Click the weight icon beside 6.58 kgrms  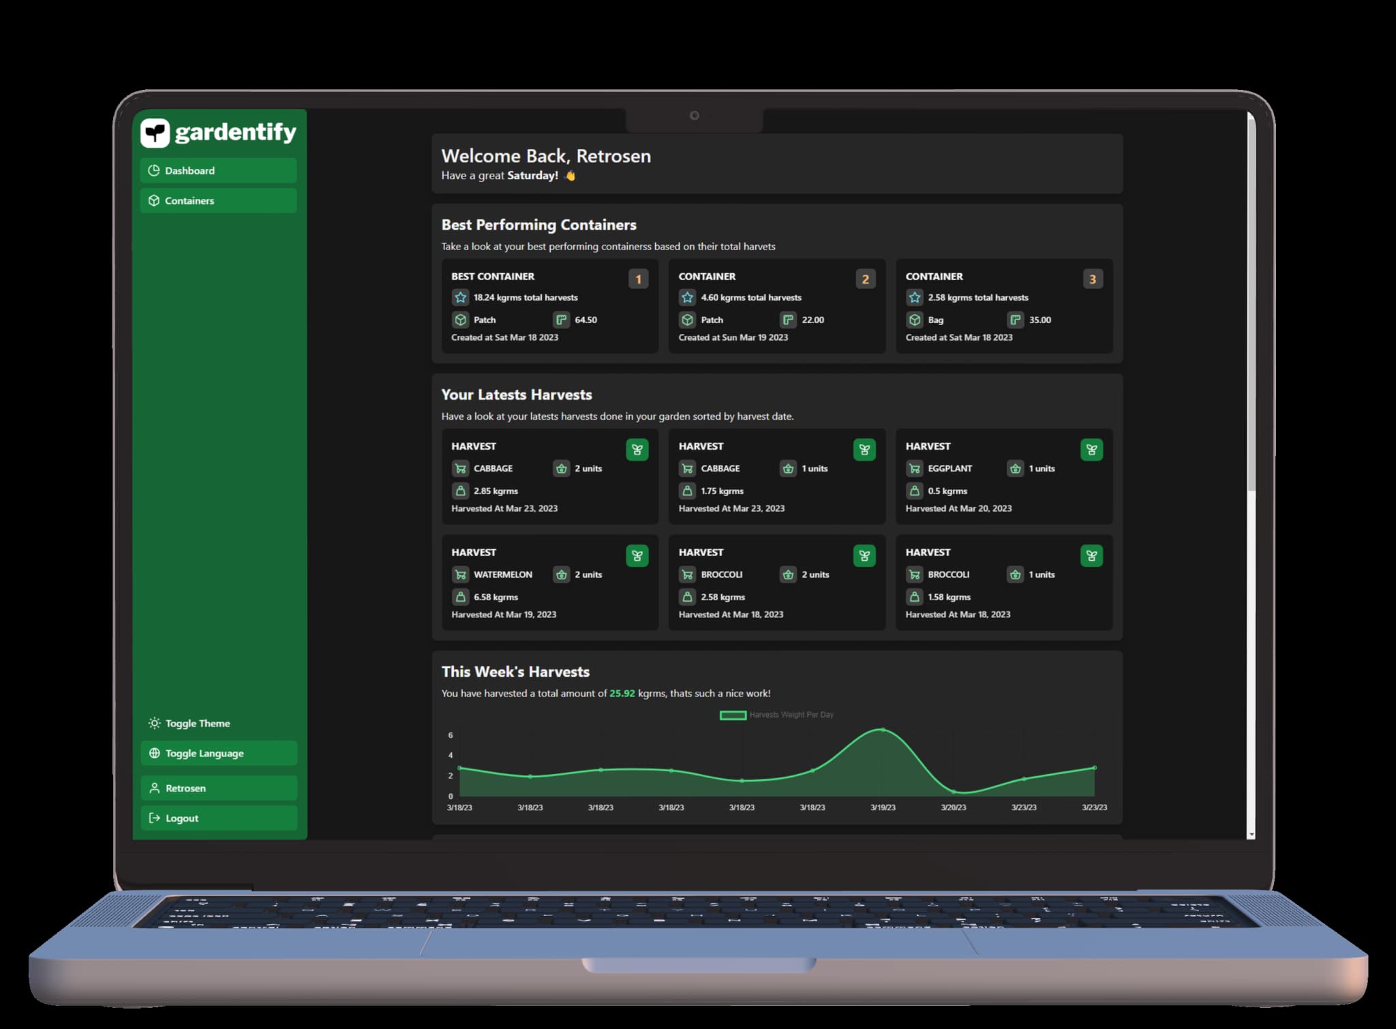pyautogui.click(x=461, y=597)
